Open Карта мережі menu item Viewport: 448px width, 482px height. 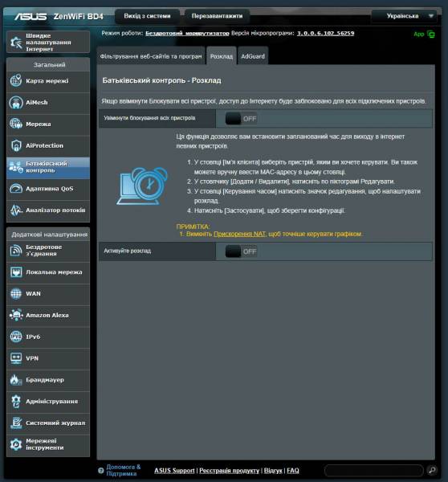48,81
